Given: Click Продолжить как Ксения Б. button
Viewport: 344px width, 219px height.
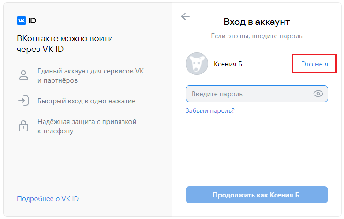Looking at the screenshot, I should click(257, 195).
